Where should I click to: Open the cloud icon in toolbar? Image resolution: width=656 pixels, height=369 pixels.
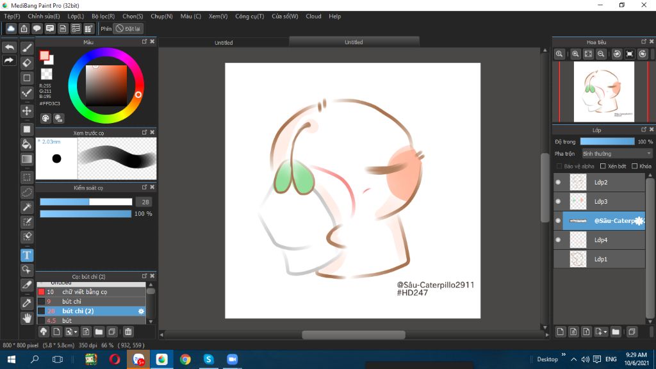click(11, 28)
